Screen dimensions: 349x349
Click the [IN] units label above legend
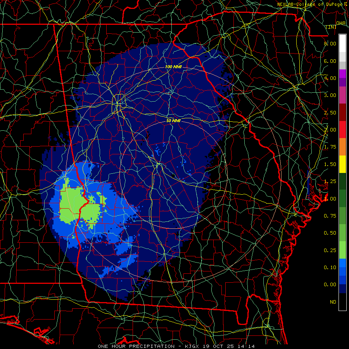pyautogui.click(x=331, y=27)
